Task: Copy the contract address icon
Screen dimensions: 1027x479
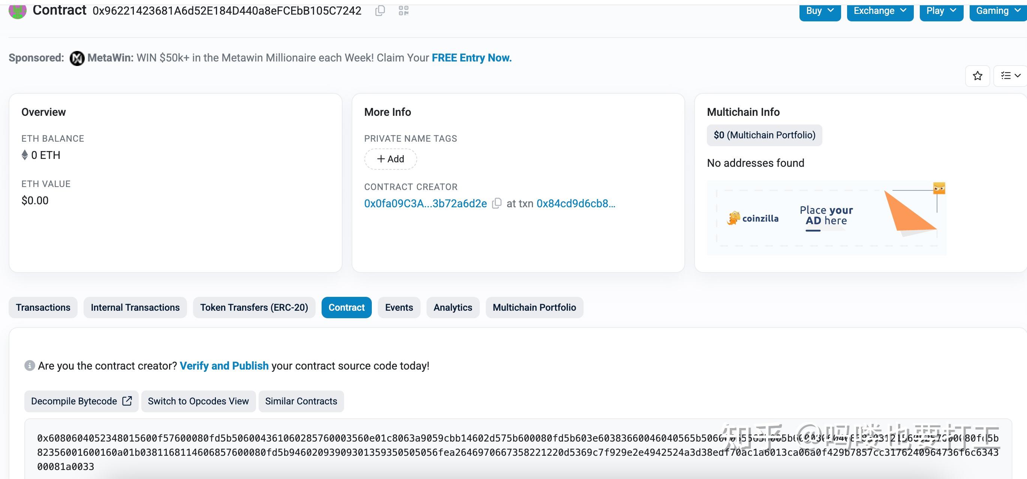Action: [380, 11]
